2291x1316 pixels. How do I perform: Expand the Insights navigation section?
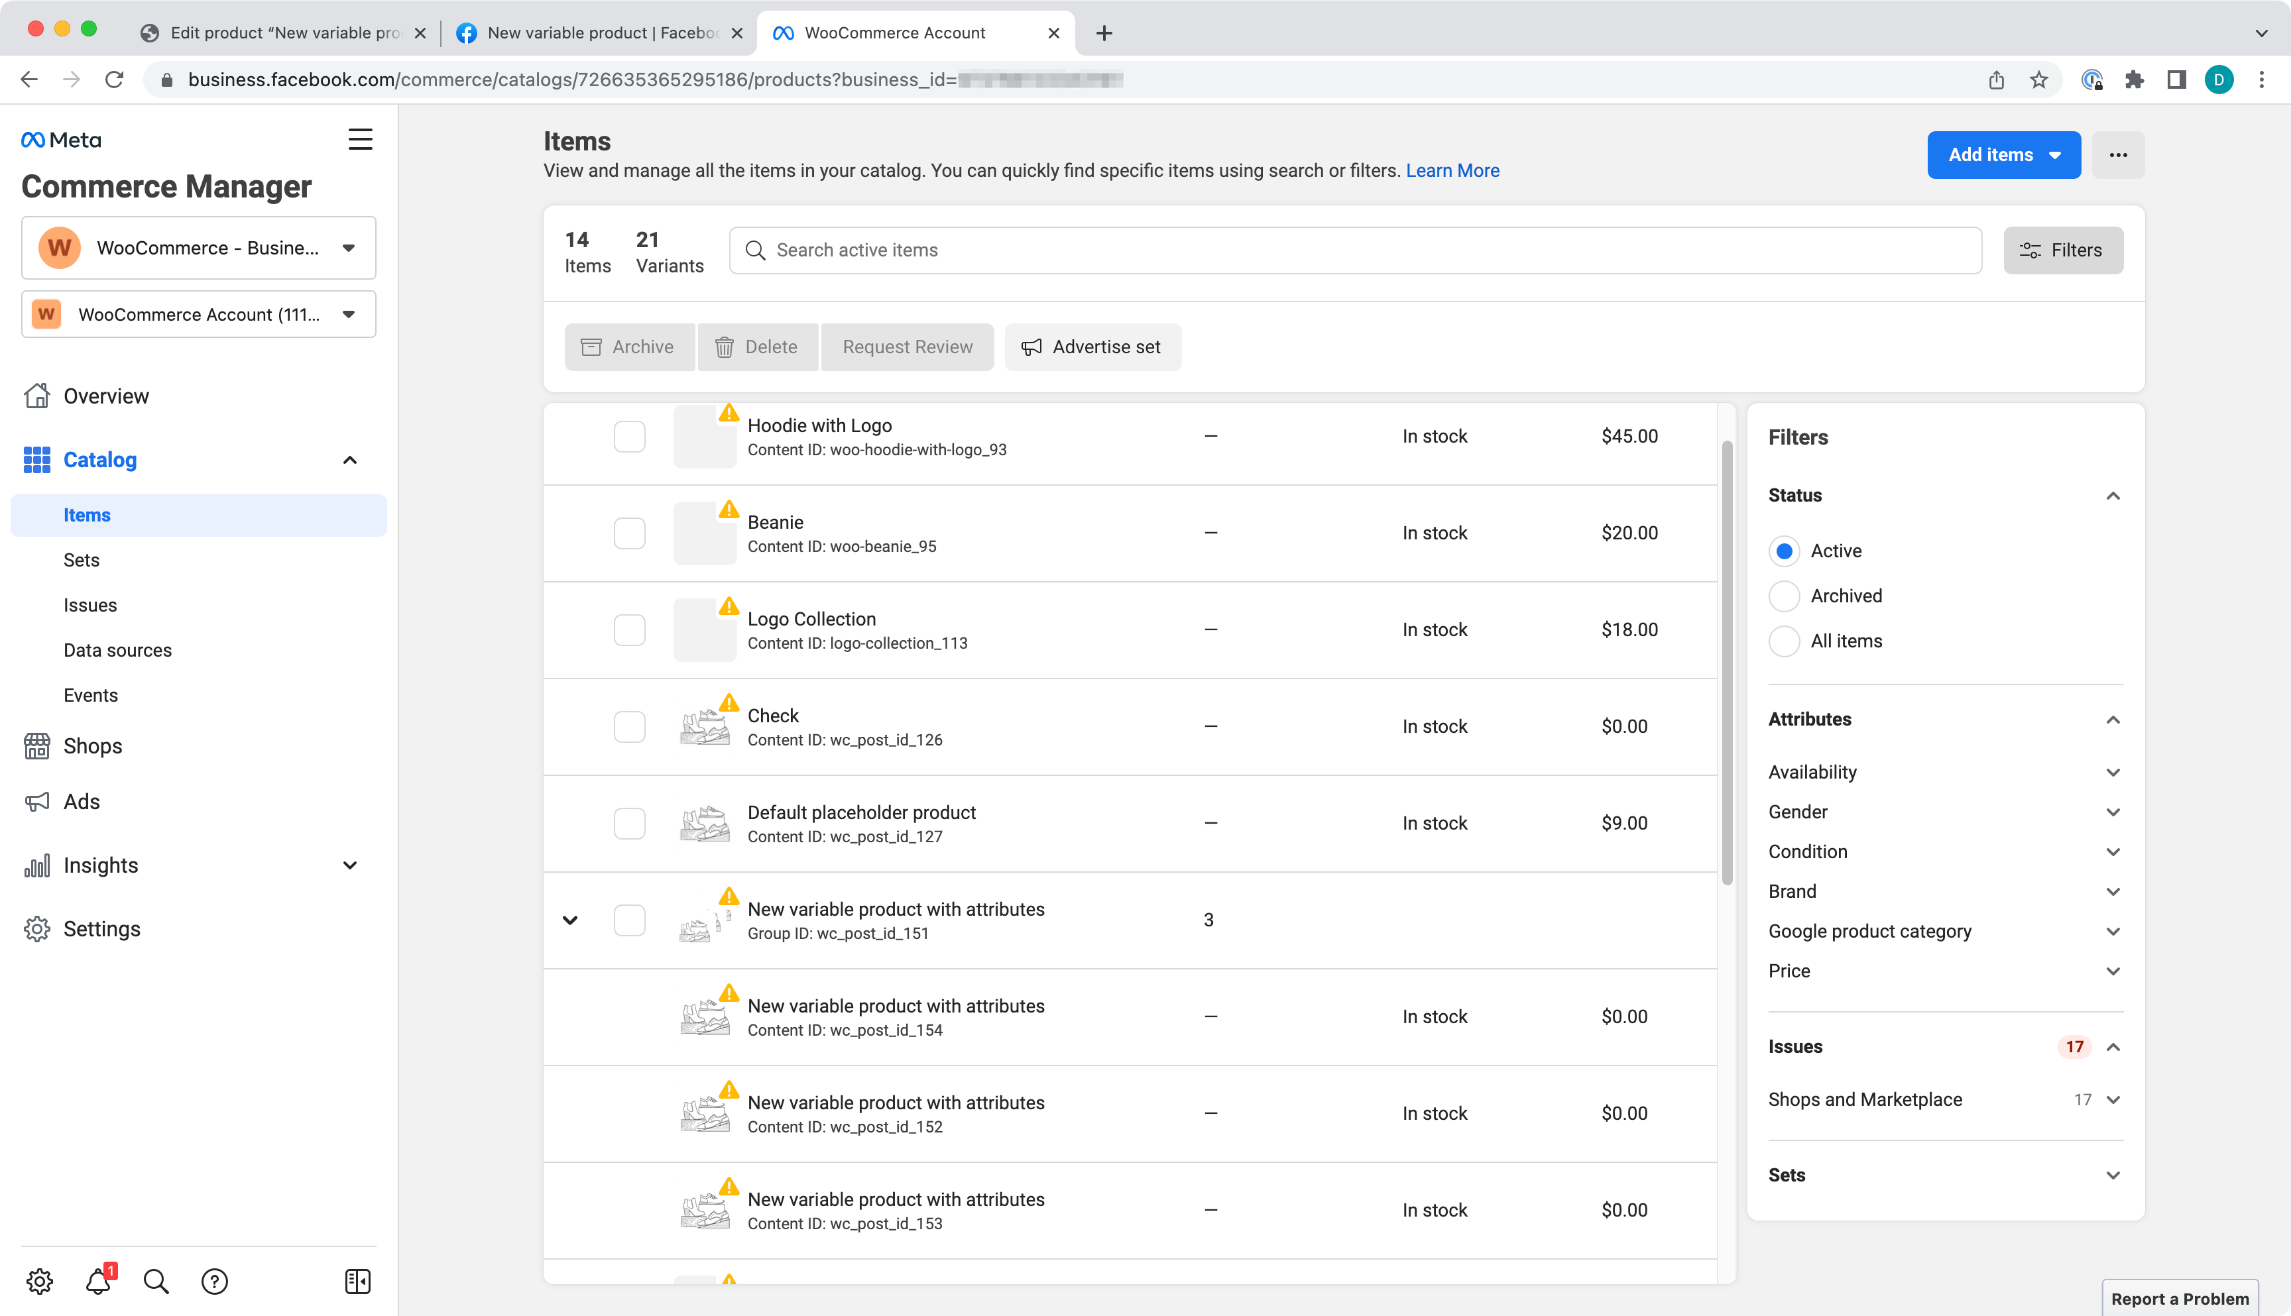tap(350, 865)
